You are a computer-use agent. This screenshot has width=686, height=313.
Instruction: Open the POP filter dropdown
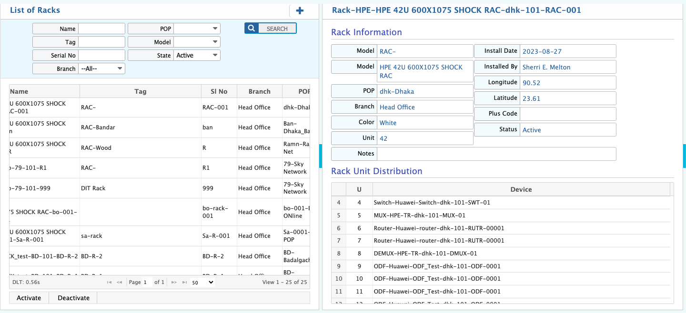coord(197,29)
